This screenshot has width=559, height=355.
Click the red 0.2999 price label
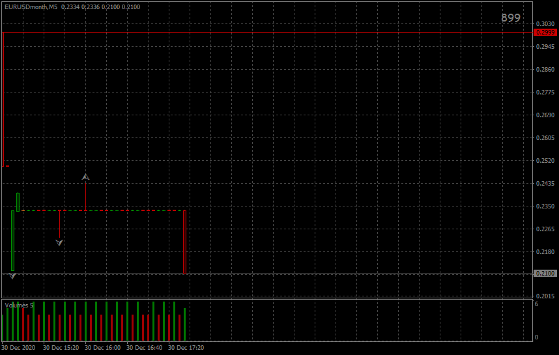point(545,33)
